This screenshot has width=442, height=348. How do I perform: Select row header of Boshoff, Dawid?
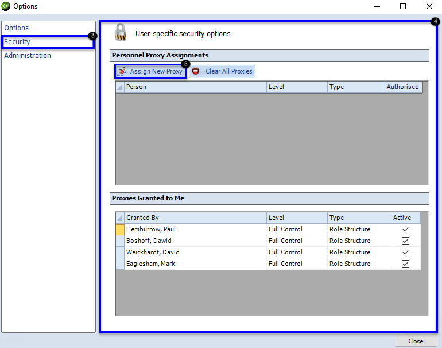tap(120, 241)
